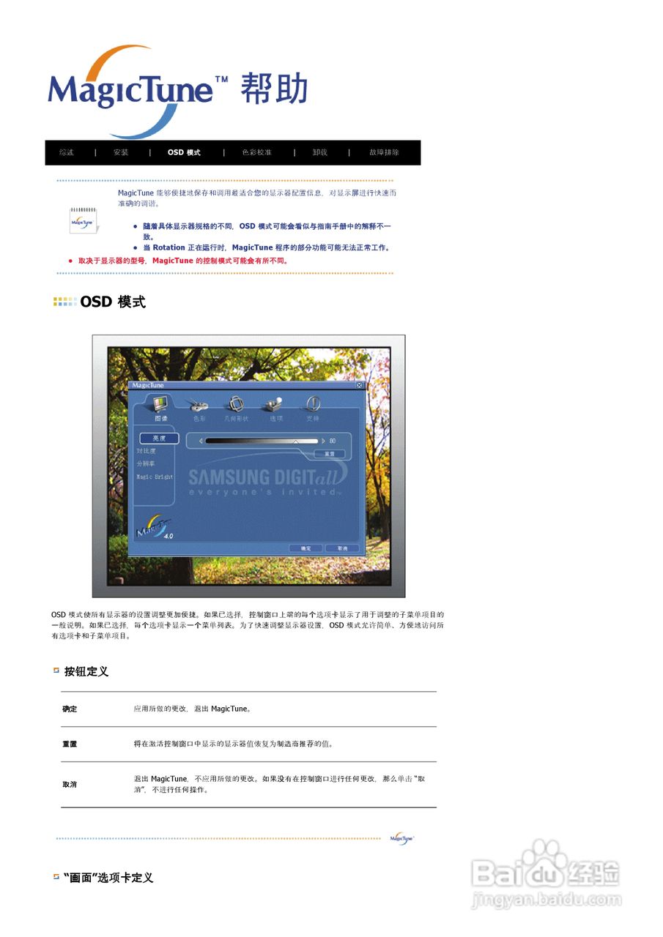Click 确定 in the button definitions table
Viewport: 663px width, 937px height.
[70, 709]
